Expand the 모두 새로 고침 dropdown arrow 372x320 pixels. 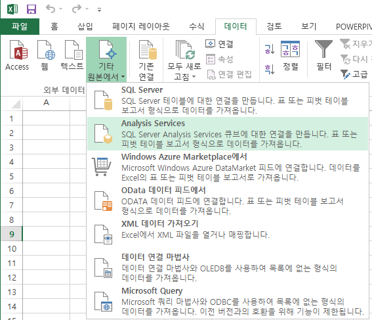coord(194,76)
